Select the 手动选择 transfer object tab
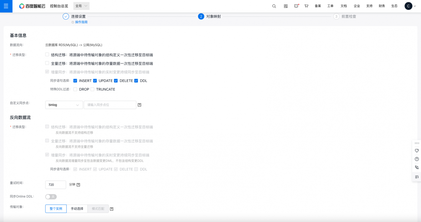The width and height of the screenshot is (421, 222). click(x=77, y=209)
